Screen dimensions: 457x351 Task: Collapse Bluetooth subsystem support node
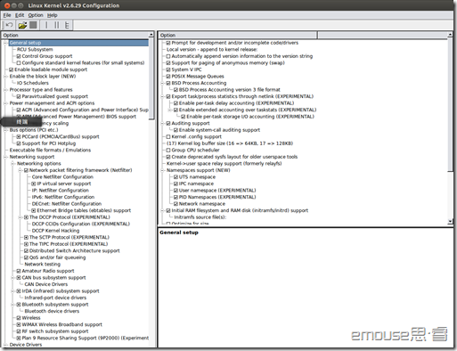(13, 305)
